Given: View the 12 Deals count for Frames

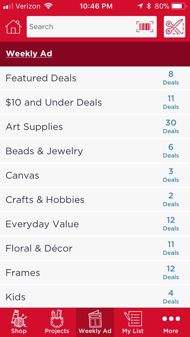Looking at the screenshot, I should (x=171, y=272).
